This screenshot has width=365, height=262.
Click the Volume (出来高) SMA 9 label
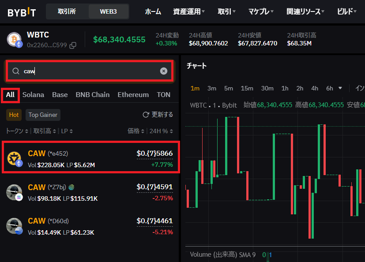point(223,255)
